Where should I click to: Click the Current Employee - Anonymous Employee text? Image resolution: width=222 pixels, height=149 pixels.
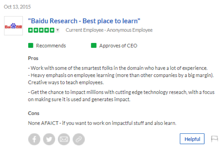point(109,30)
